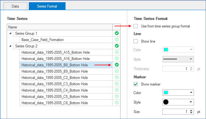Collapse Series Group 1 tree node
206x119 pixels.
(11, 33)
